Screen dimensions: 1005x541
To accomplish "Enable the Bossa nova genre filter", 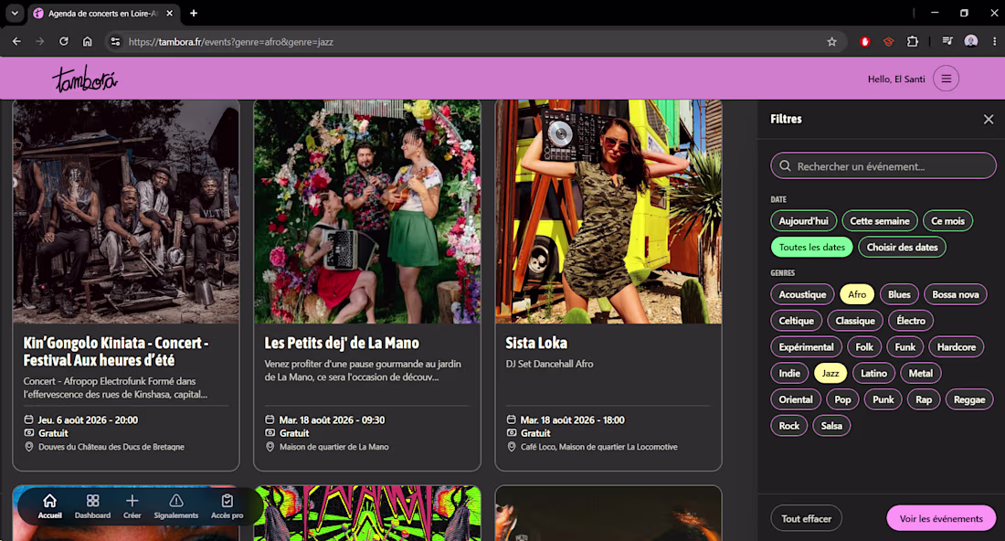I will [955, 295].
